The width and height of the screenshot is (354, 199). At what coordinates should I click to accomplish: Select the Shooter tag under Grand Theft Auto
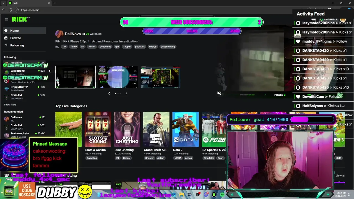pos(149,158)
